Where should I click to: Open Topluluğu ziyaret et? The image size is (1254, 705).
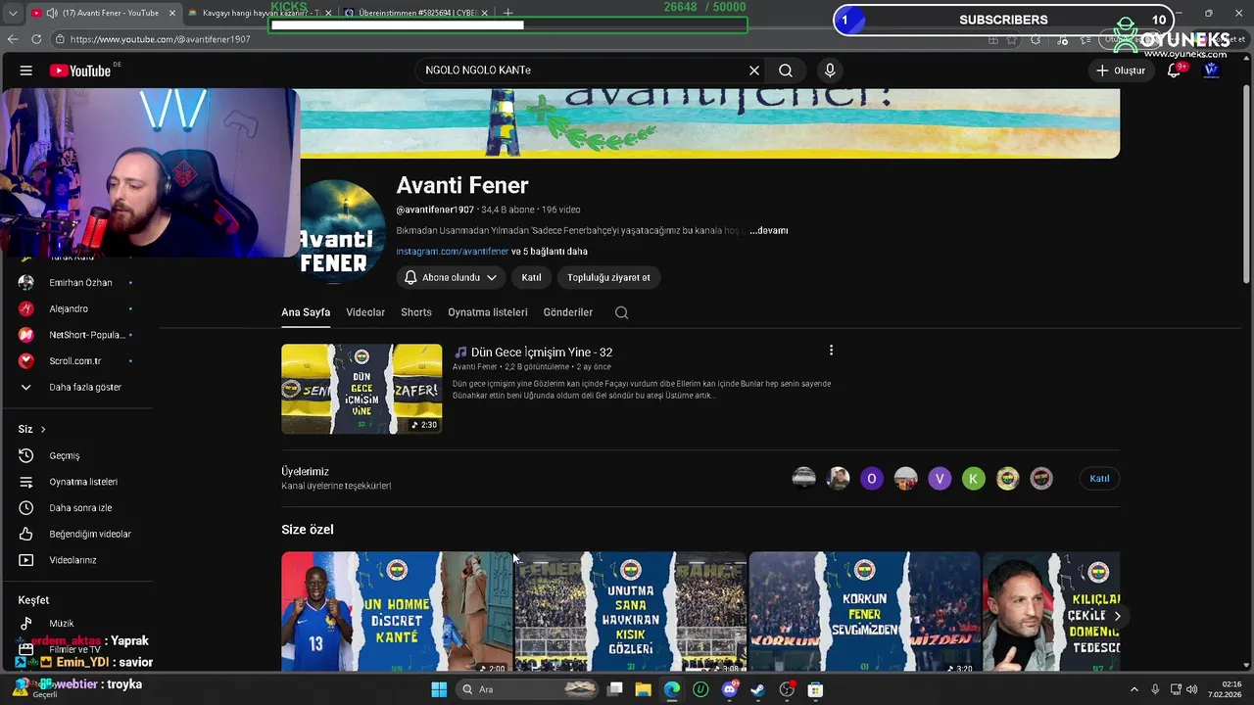[608, 277]
